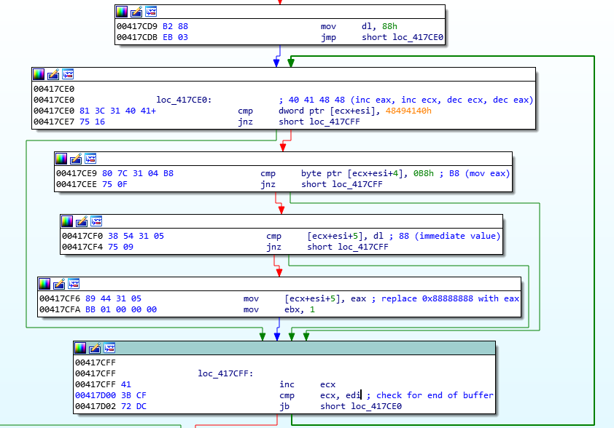This screenshot has height=428, width=614.
Task: Click the group icon on block 00417CE9
Action: point(91,159)
